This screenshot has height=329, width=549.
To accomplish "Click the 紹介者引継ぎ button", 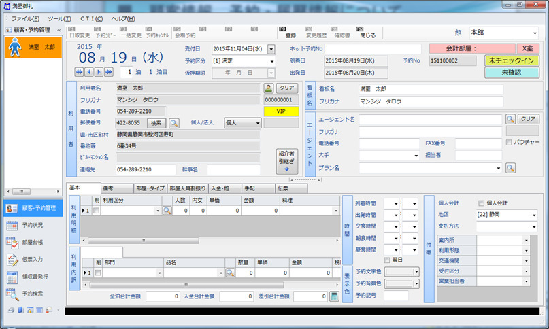I will [287, 162].
